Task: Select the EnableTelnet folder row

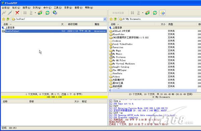Action: tap(54, 31)
